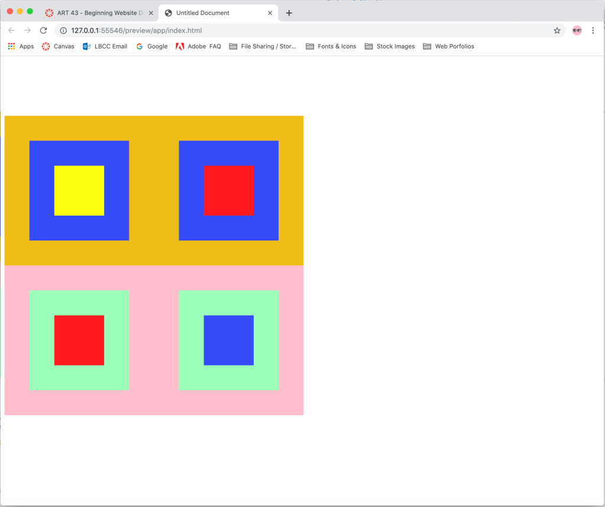Click the profile avatar icon
The height and width of the screenshot is (507, 605).
click(577, 31)
